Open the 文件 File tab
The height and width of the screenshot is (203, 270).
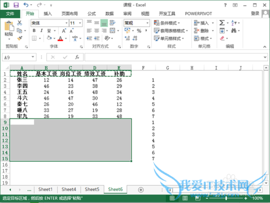click(10, 14)
